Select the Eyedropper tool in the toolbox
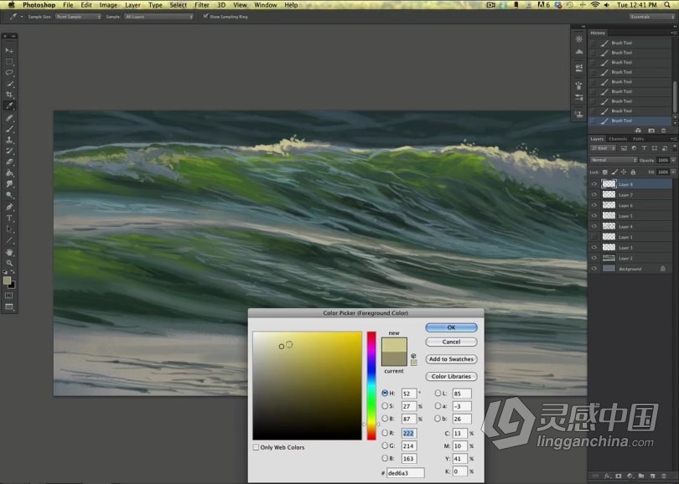This screenshot has width=679, height=484. click(9, 106)
